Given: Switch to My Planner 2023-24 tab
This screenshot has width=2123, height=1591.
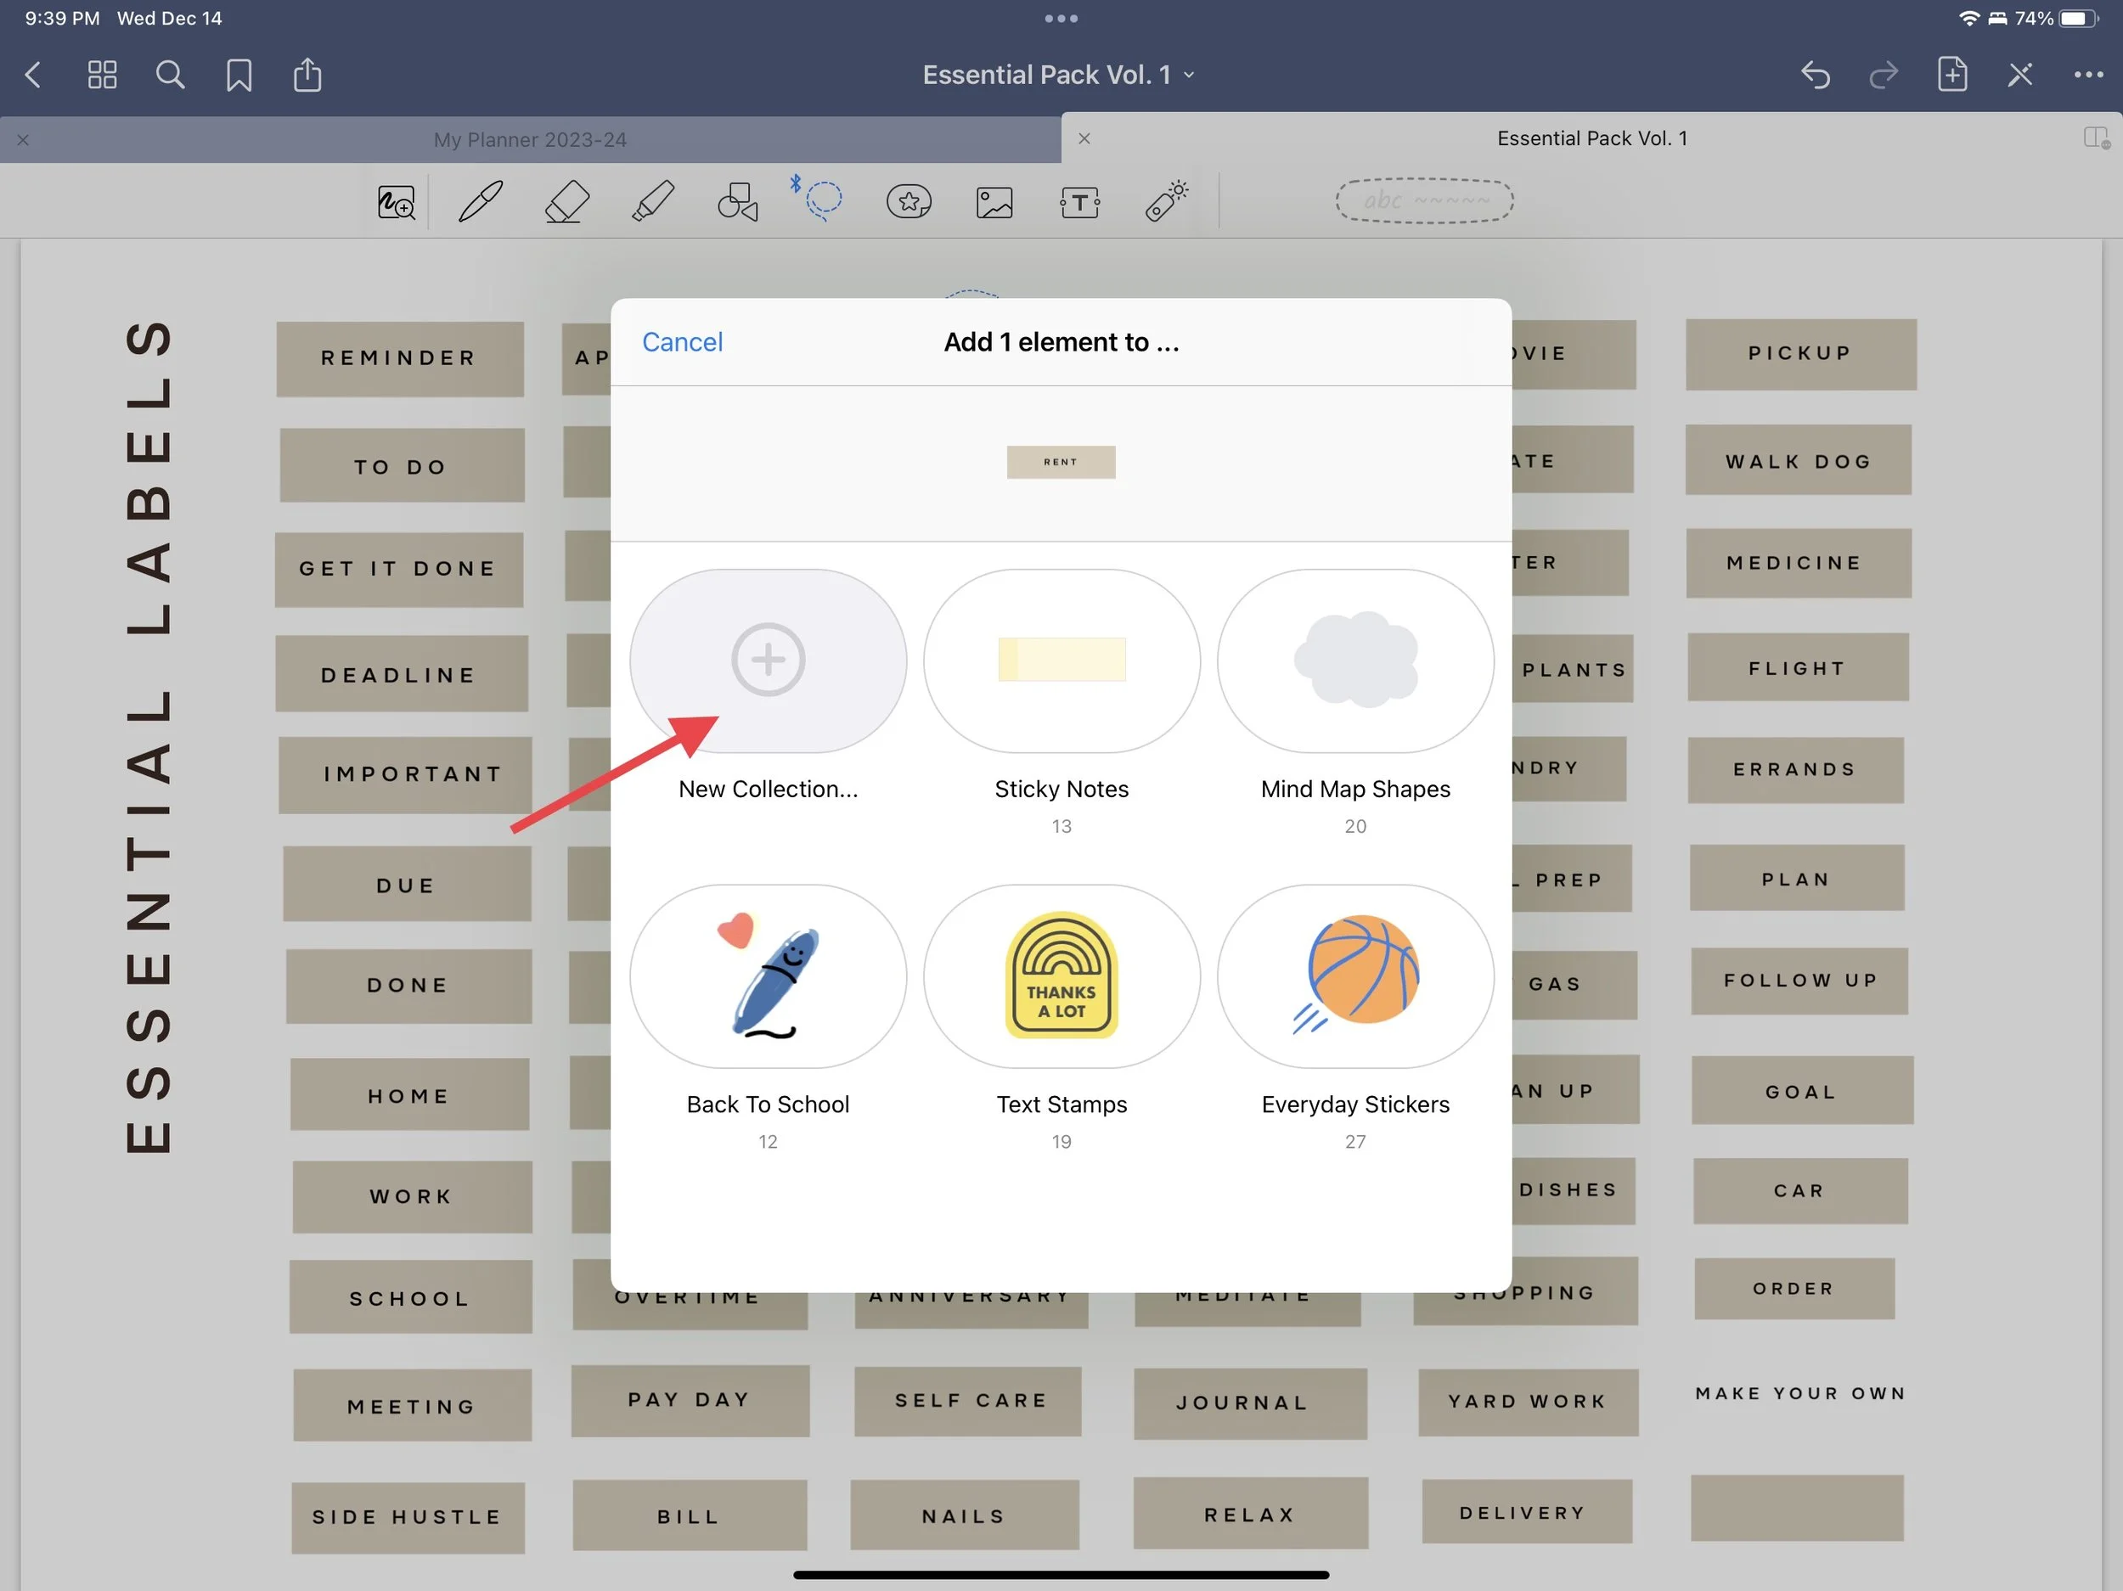Looking at the screenshot, I should click(x=530, y=140).
